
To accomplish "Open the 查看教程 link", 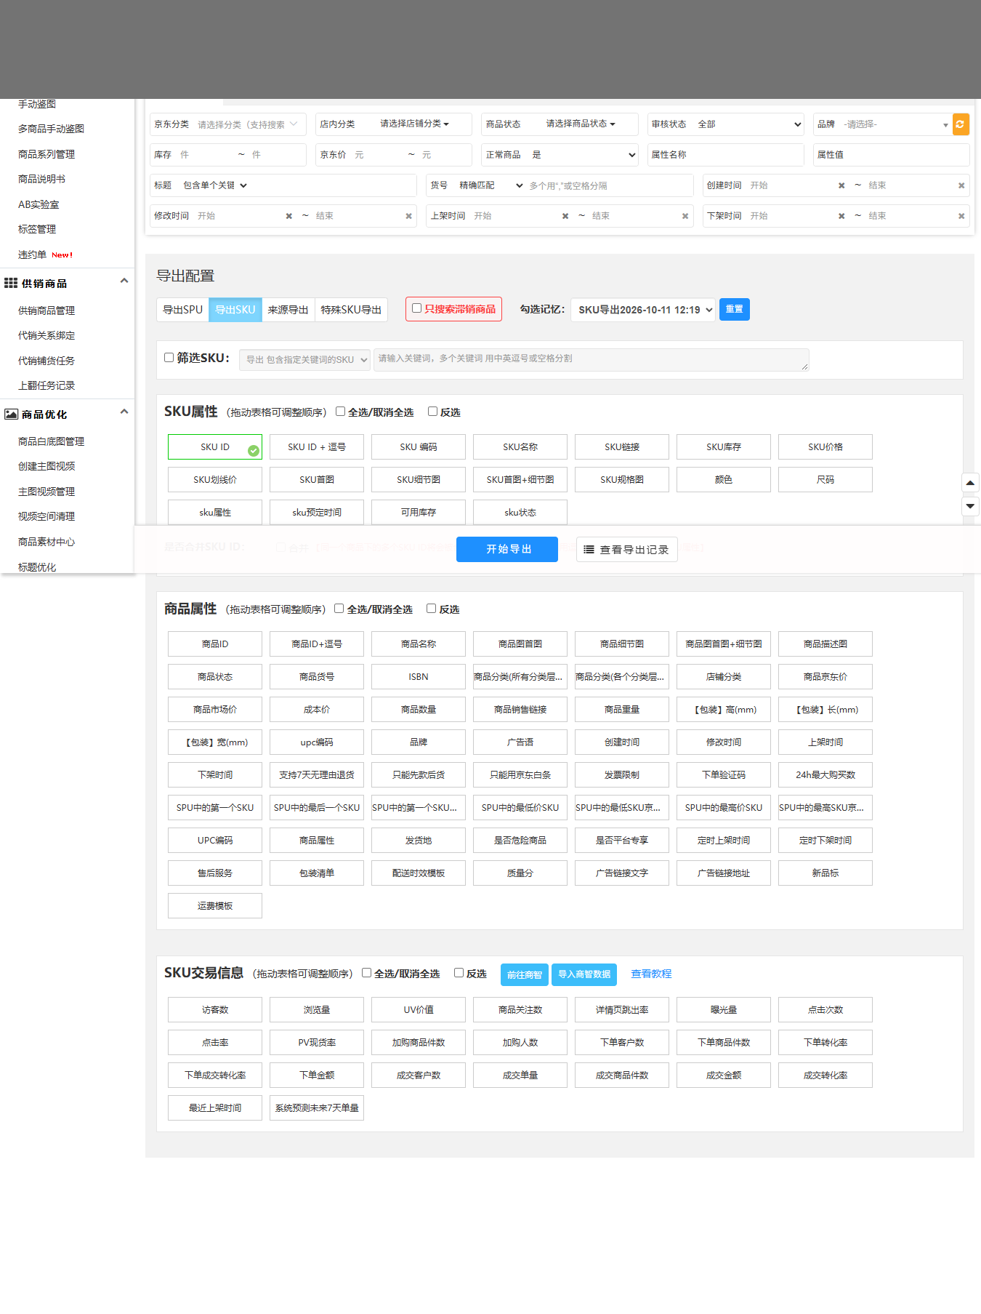I will [x=651, y=974].
